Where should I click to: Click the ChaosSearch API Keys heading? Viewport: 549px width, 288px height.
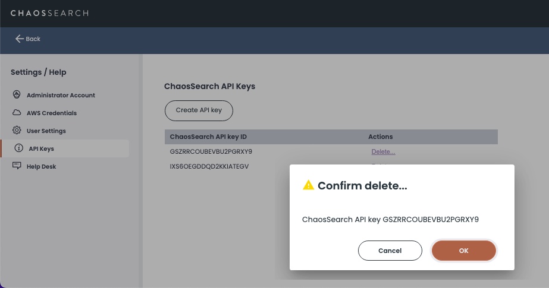210,86
